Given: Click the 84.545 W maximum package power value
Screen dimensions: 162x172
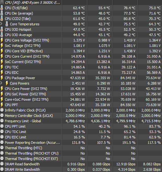Looking at the screenshot, I should 128,78.
